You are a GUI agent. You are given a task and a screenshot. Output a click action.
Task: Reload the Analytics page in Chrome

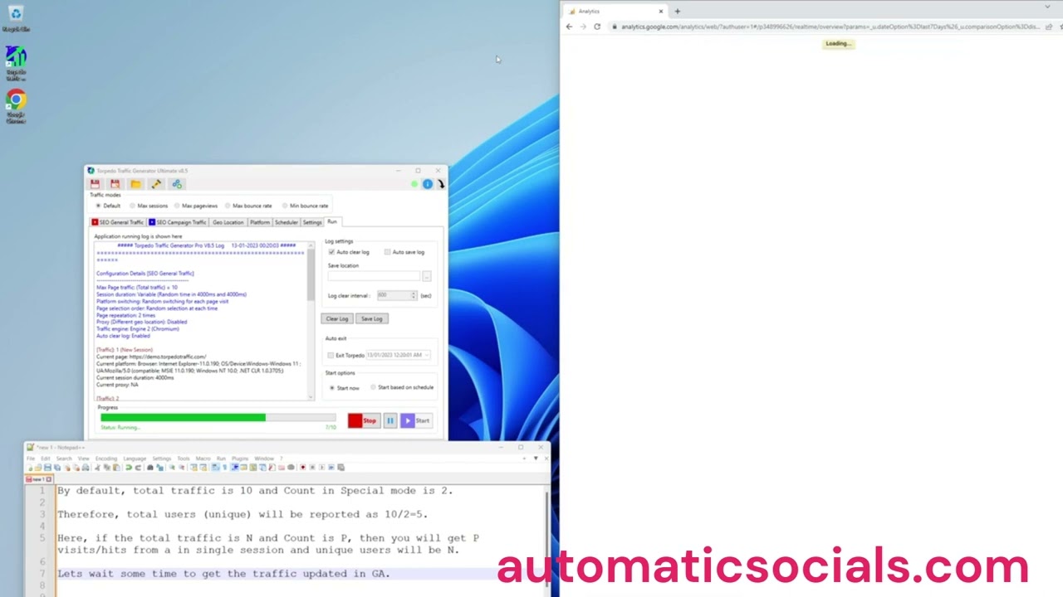click(x=596, y=27)
